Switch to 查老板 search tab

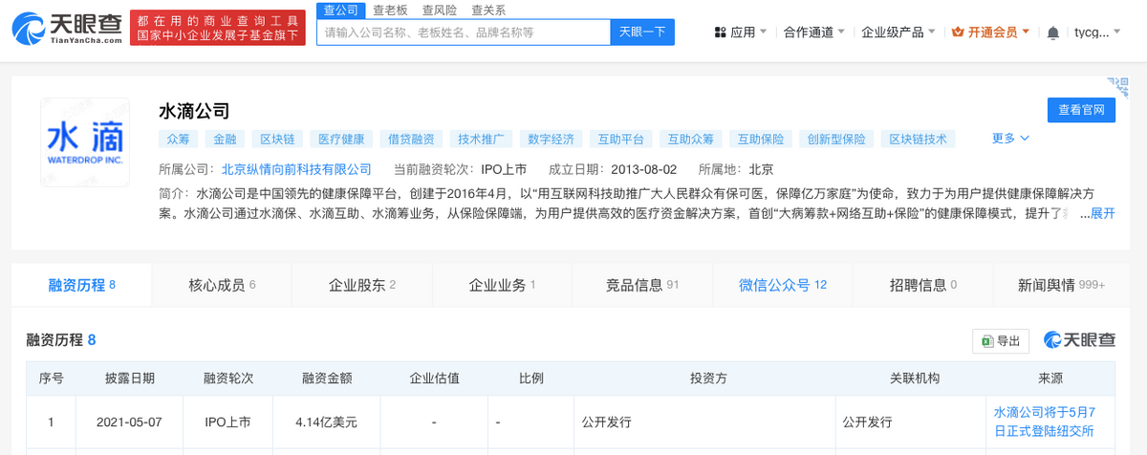(390, 11)
